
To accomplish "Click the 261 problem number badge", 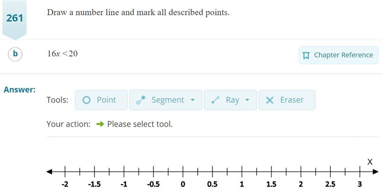I will point(14,19).
